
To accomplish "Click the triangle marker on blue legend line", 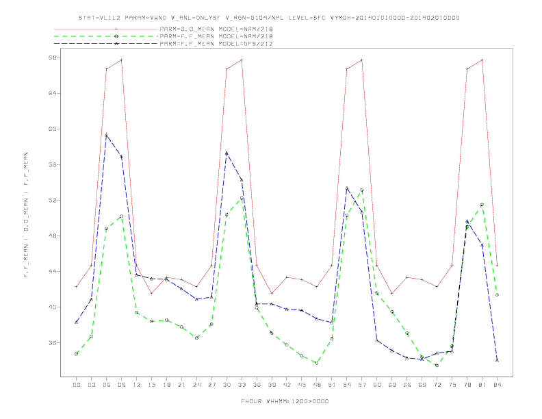I will [x=116, y=44].
